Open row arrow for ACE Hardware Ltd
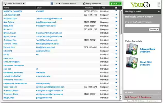Screen dimensions: 165x103 (x=116, y=14)
